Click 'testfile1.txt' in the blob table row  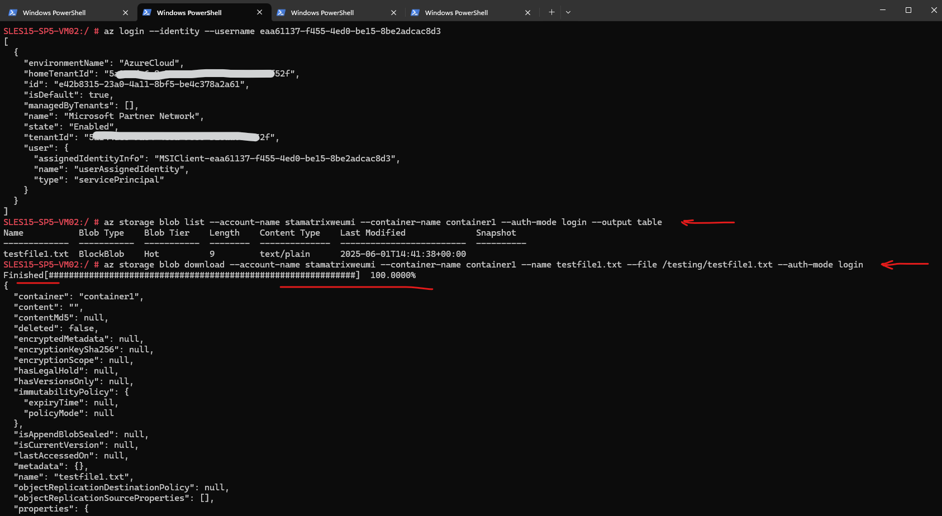pyautogui.click(x=36, y=254)
